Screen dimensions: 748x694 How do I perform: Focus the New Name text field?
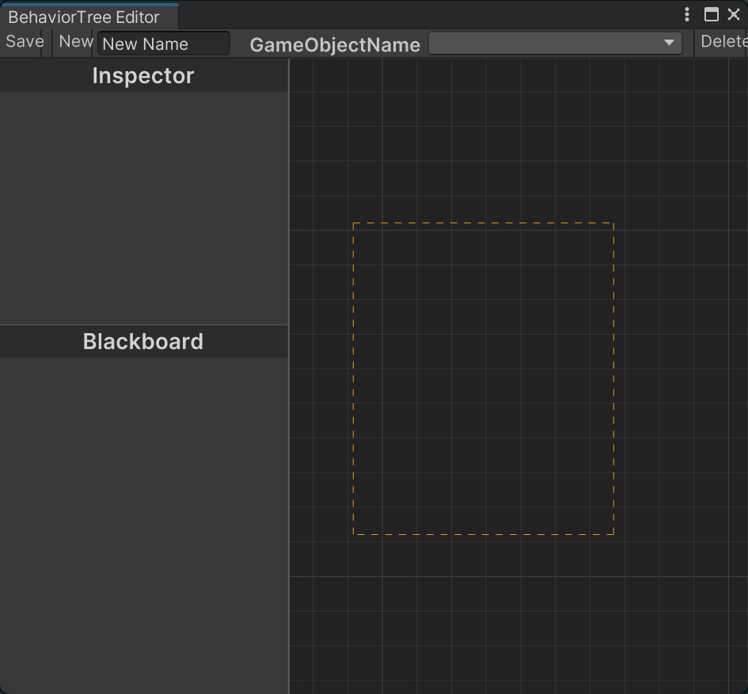pyautogui.click(x=164, y=44)
